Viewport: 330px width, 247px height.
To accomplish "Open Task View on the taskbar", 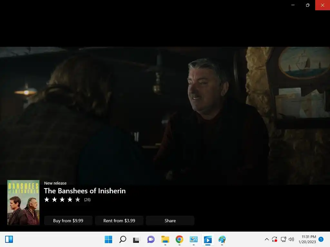I will pos(136,239).
